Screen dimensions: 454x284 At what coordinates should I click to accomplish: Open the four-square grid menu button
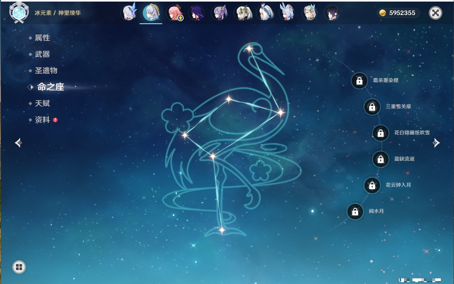(19, 267)
